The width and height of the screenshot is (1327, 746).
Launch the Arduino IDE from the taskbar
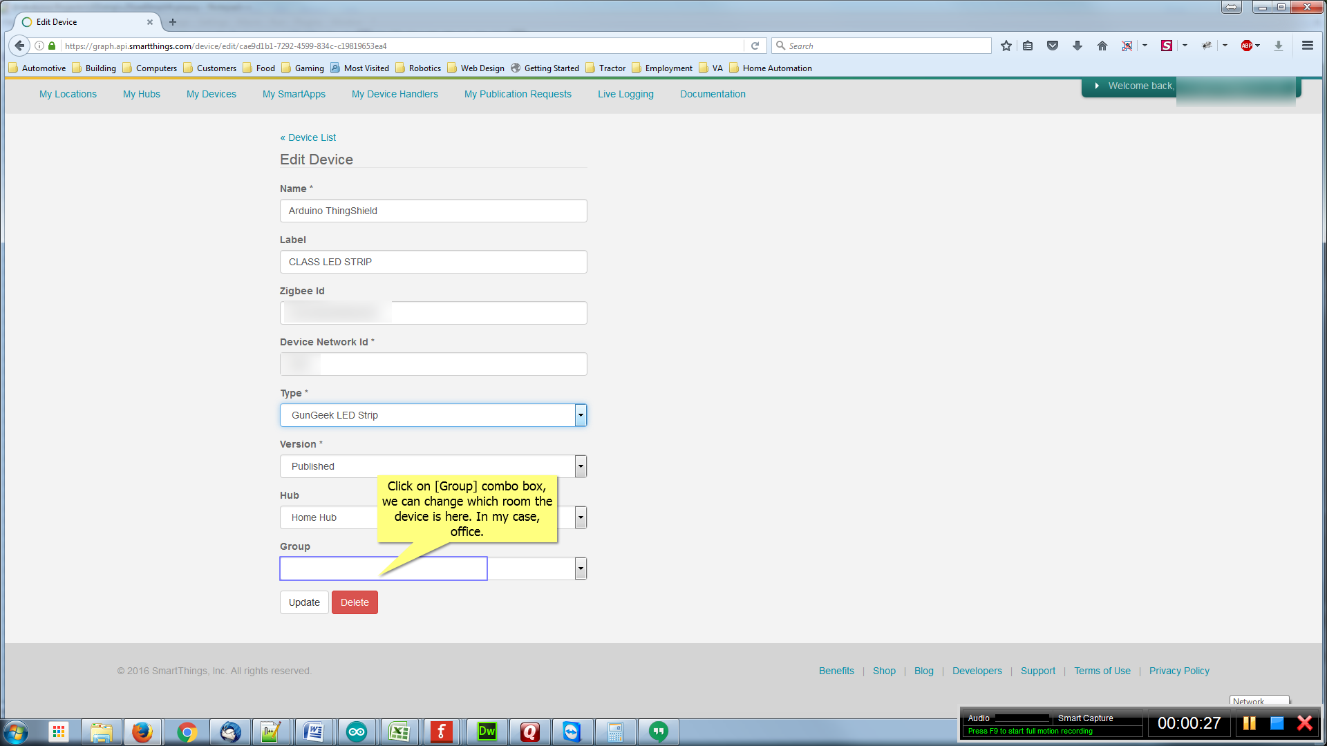(x=357, y=731)
